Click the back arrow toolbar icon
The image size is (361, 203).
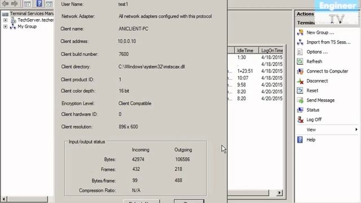pyautogui.click(x=5, y=3)
